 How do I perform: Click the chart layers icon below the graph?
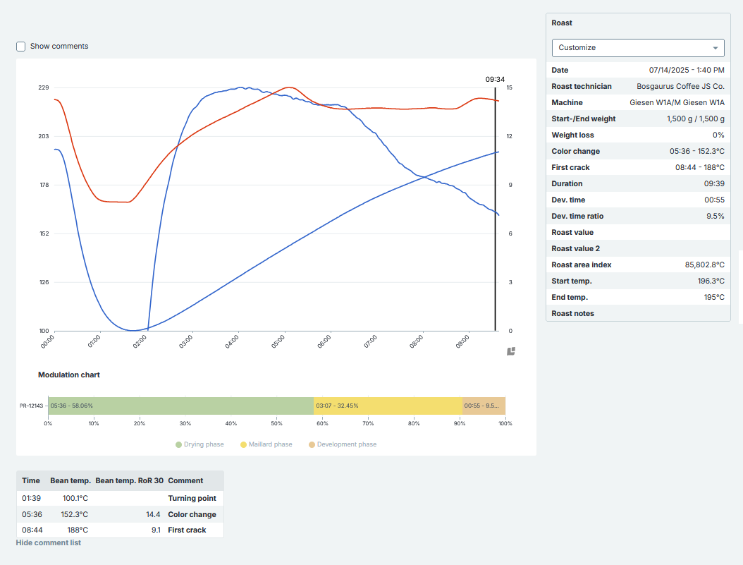[511, 351]
